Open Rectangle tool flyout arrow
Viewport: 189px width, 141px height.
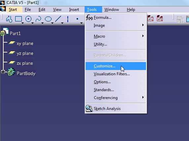pos(22,23)
